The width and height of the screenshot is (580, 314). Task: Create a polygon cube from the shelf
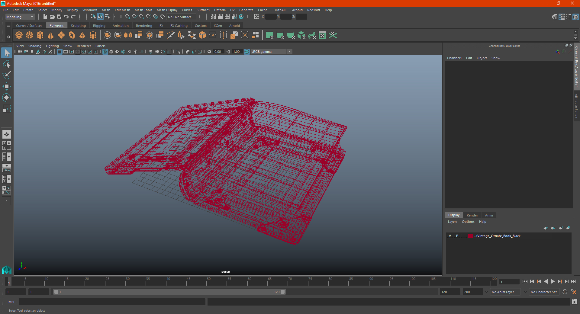30,35
